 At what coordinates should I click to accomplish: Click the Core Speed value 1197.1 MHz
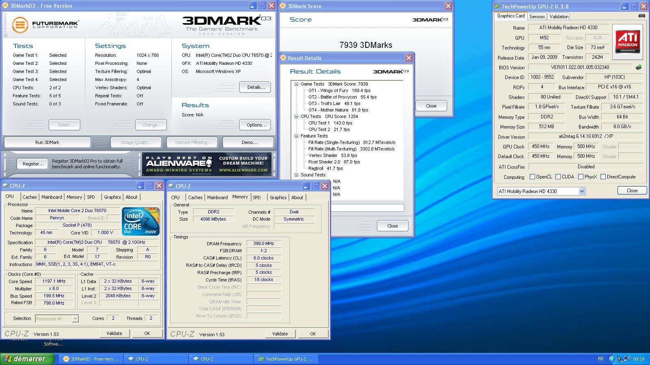tap(54, 281)
